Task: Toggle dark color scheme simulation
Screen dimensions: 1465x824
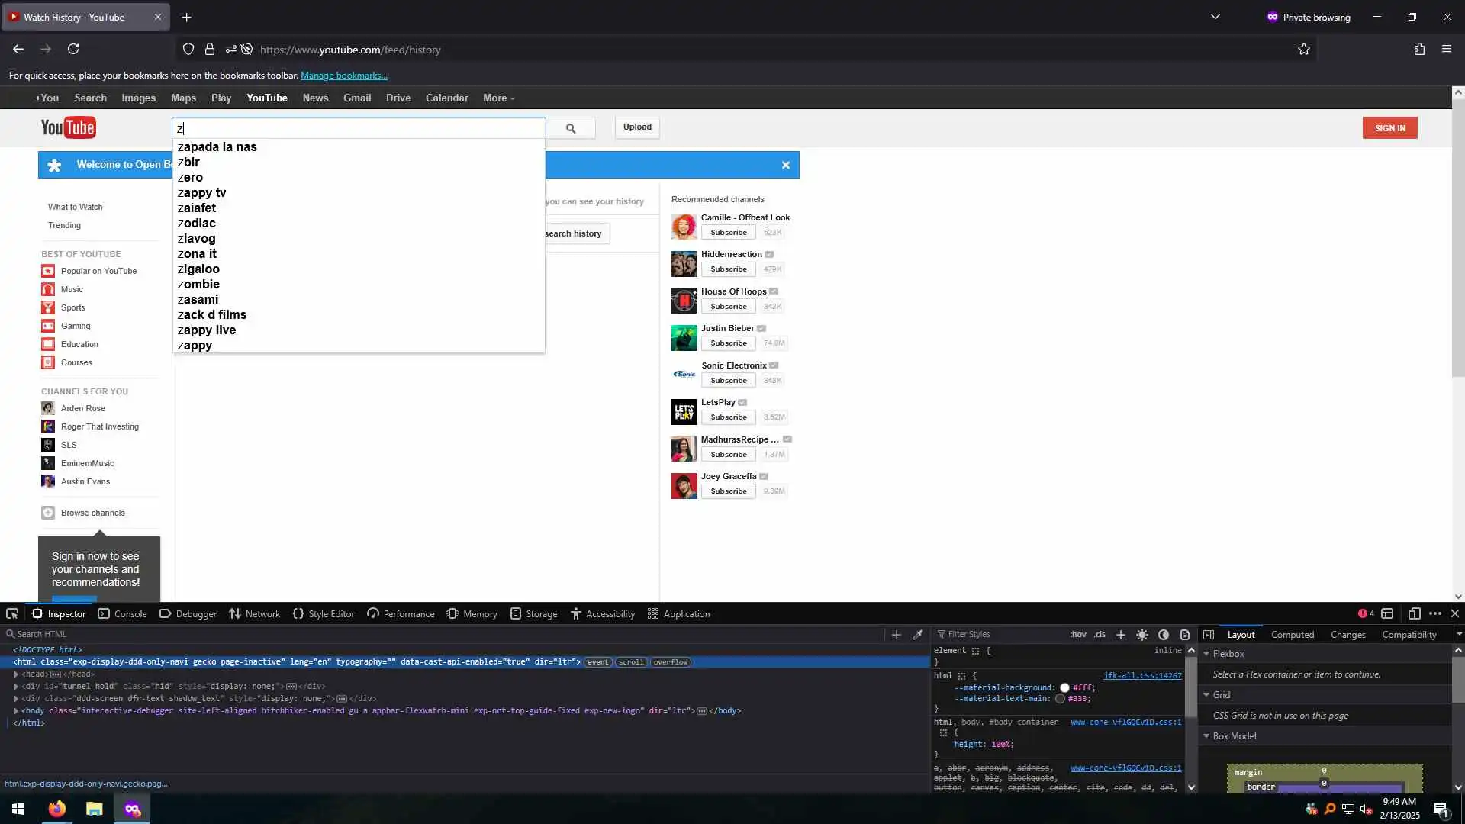Action: point(1163,634)
